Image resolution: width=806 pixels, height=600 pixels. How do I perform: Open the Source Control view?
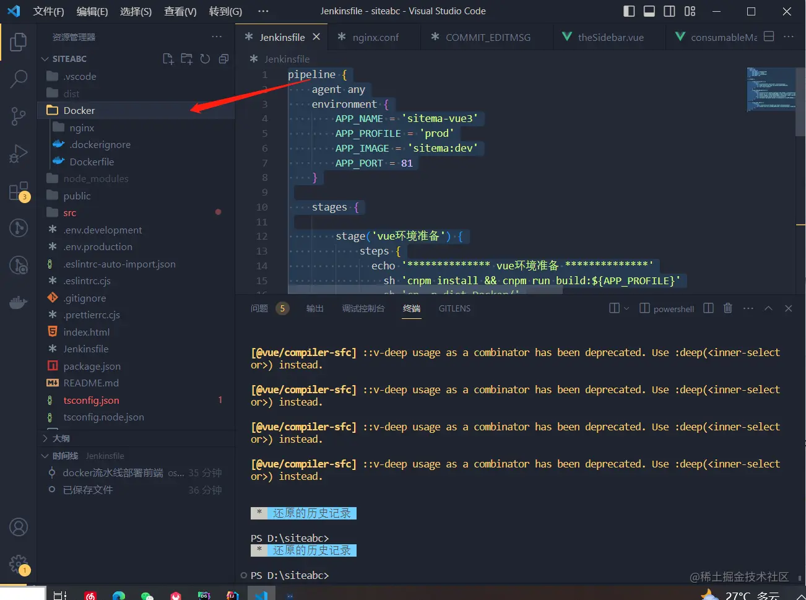pos(19,116)
